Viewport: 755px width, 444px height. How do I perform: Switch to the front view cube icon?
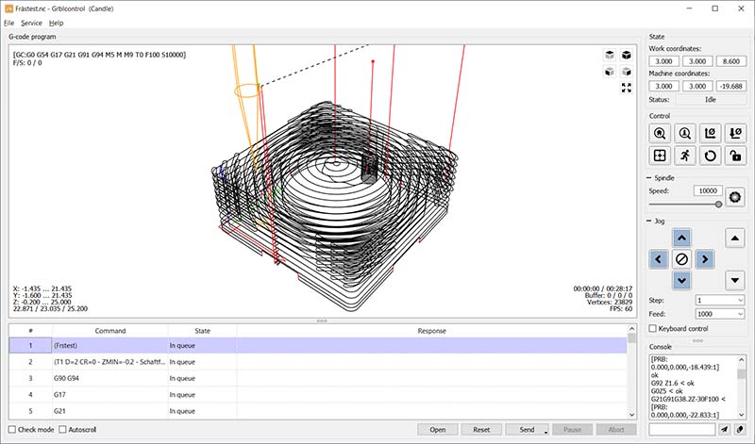tap(610, 72)
